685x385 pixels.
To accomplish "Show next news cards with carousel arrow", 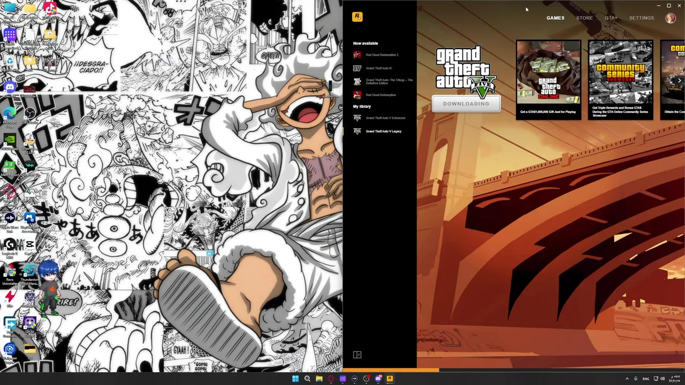I will (679, 81).
